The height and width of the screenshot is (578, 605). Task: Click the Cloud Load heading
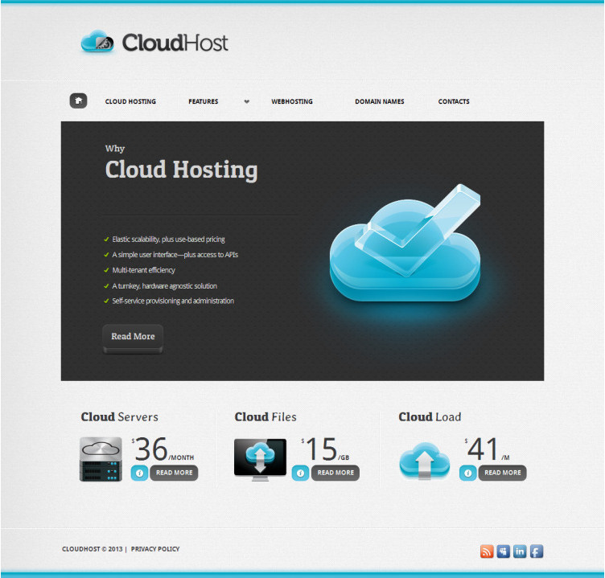pos(430,417)
